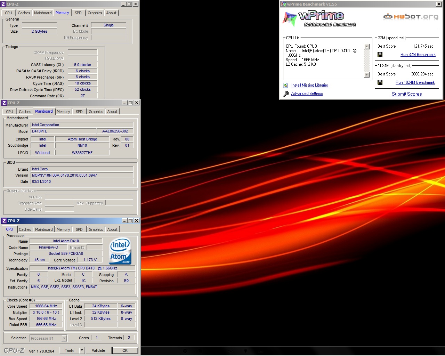Viewport: 445px width, 356px height.
Task: Open Advanced Settings link
Action: [307, 94]
